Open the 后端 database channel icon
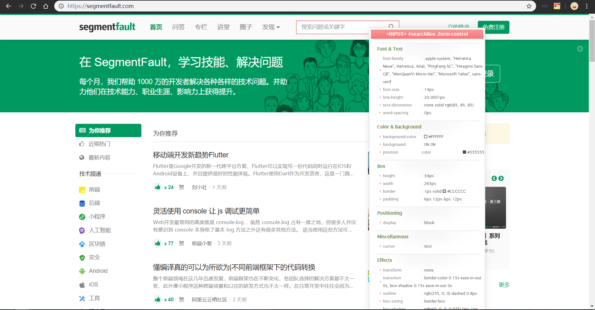Screen dimensions: 595x310 pyautogui.click(x=82, y=203)
